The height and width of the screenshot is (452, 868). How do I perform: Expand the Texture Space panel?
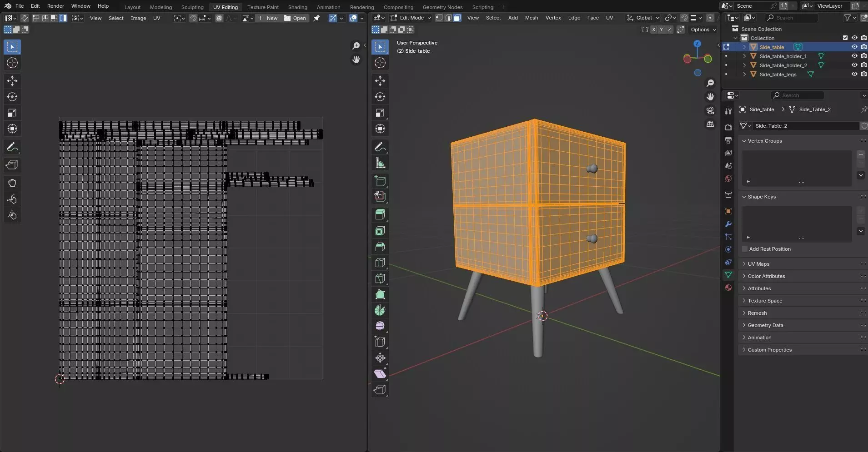pos(765,301)
